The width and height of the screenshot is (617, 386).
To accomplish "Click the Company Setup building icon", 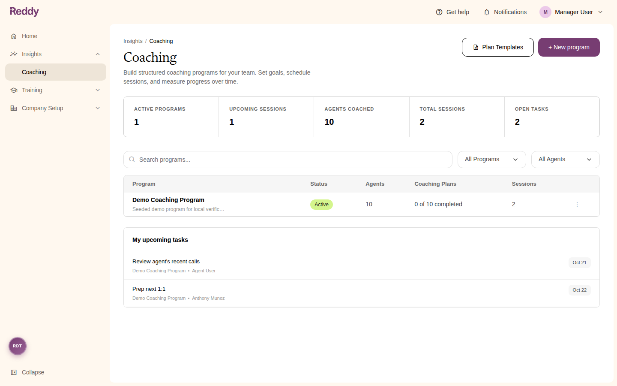I will tap(14, 108).
